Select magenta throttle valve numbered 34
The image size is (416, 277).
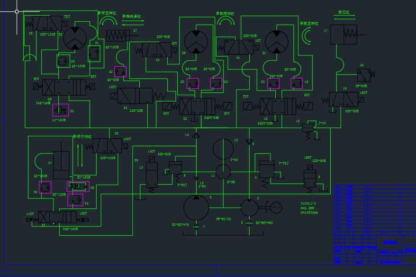[75, 200]
